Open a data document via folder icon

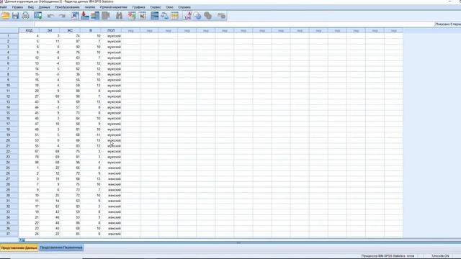click(6, 16)
